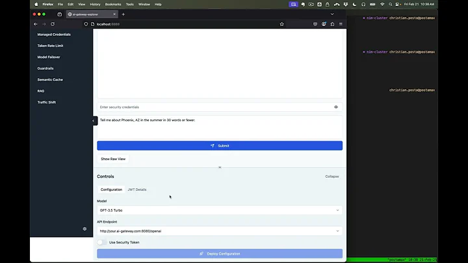Click the Firefox forward arrow
The height and width of the screenshot is (263, 468).
[44, 24]
